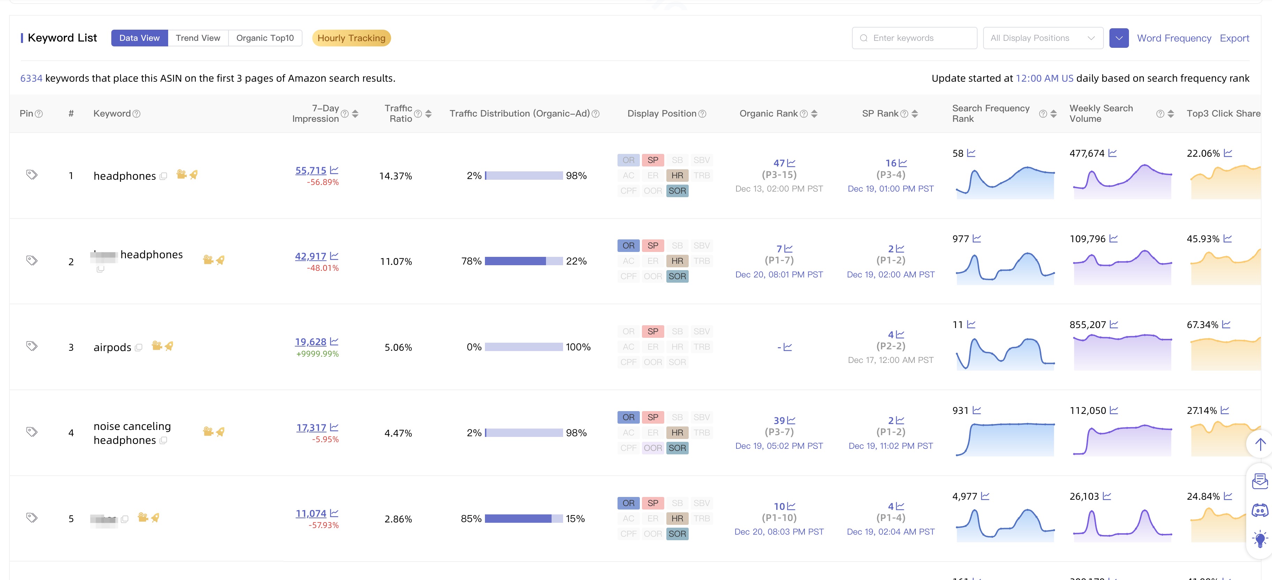The height and width of the screenshot is (580, 1272).
Task: Sort by Organic Rank column
Action: [814, 114]
